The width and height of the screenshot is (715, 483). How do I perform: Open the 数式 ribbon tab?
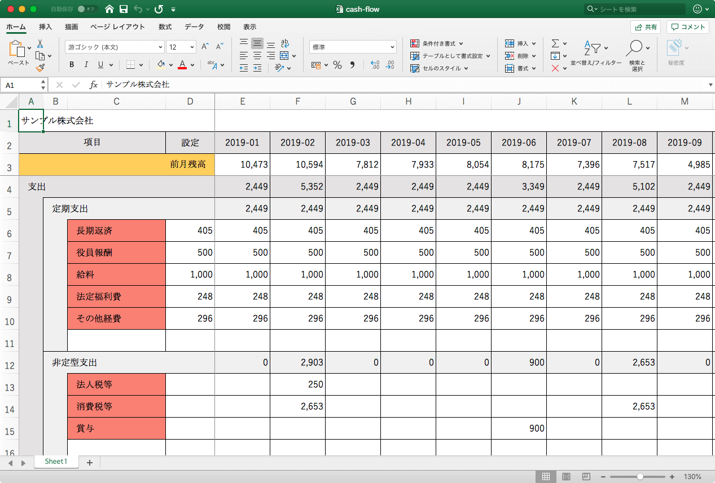click(x=165, y=26)
